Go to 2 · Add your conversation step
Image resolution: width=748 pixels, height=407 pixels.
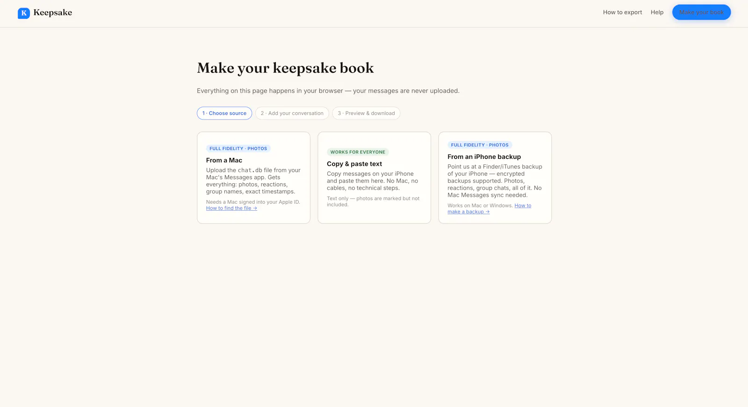292,113
